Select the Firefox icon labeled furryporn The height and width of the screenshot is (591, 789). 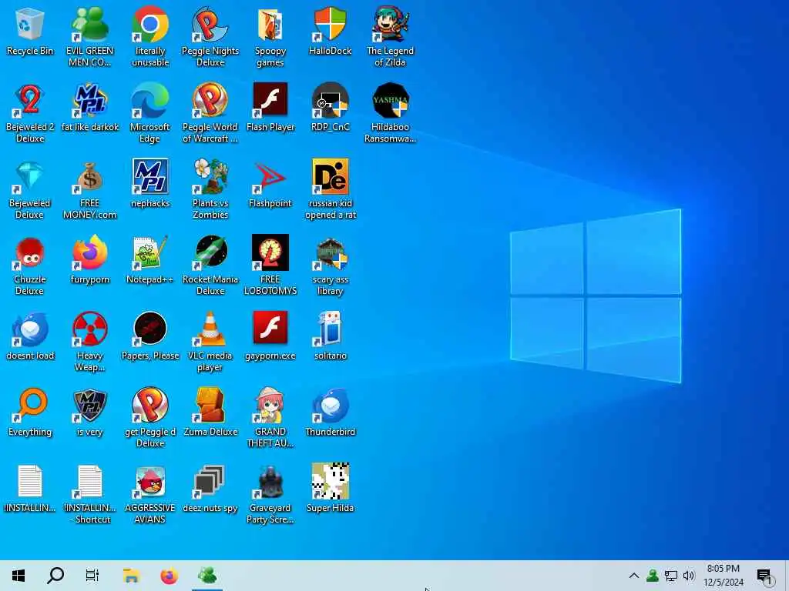tap(90, 260)
